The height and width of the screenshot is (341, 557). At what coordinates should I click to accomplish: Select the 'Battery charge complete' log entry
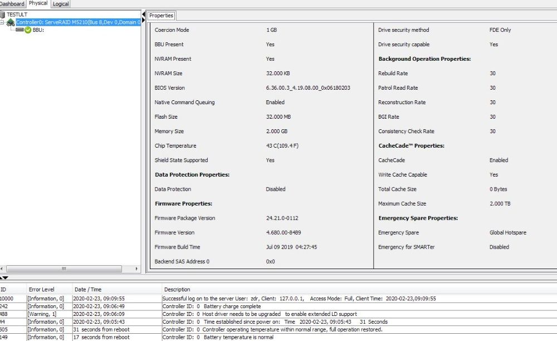[x=278, y=306]
